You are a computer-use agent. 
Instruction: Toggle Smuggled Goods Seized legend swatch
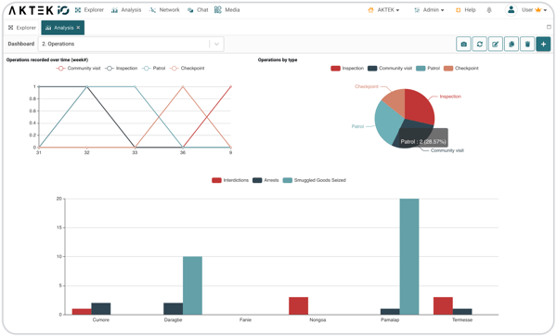(x=288, y=180)
